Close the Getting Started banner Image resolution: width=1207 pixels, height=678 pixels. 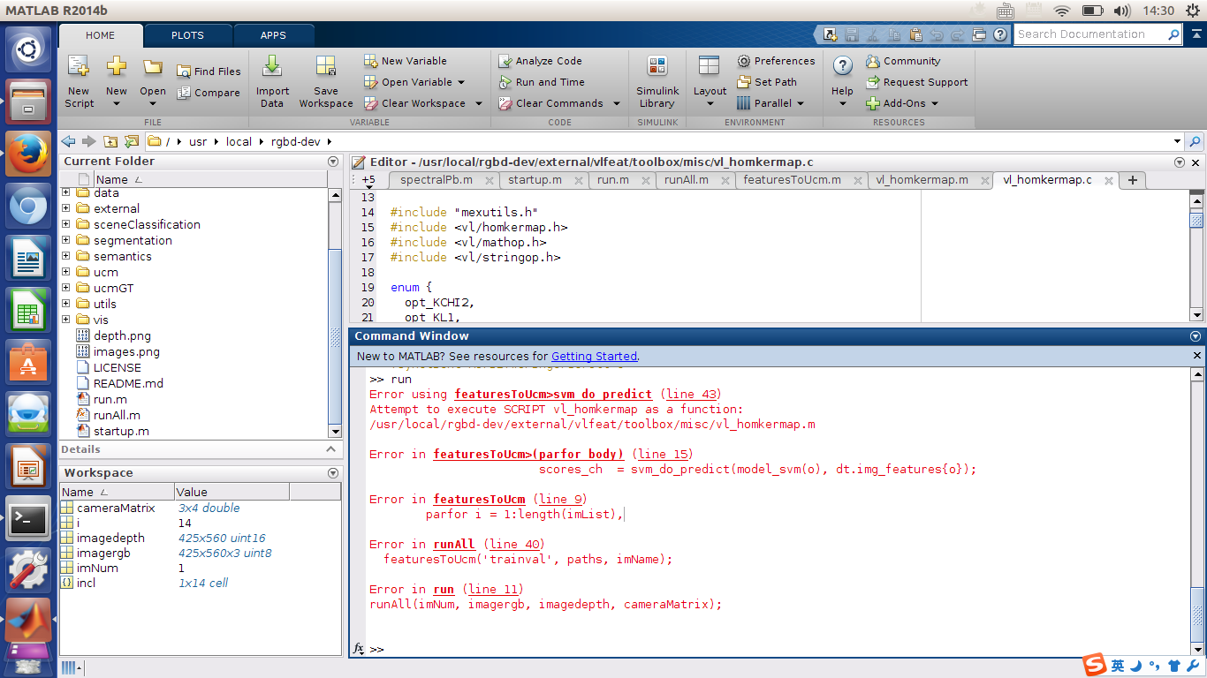(x=1197, y=356)
